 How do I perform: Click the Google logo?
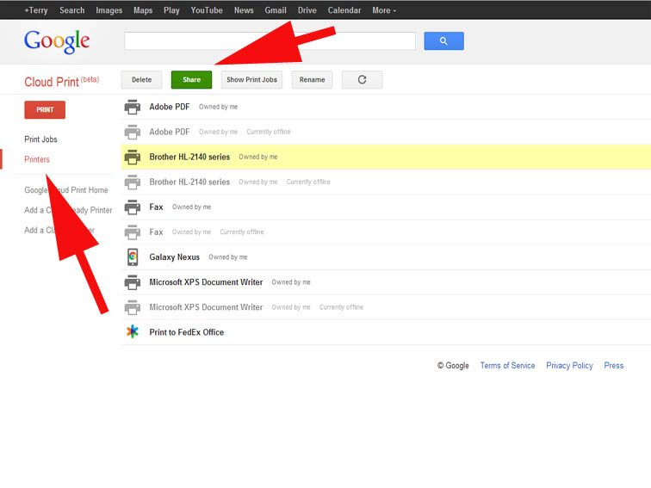pyautogui.click(x=57, y=41)
